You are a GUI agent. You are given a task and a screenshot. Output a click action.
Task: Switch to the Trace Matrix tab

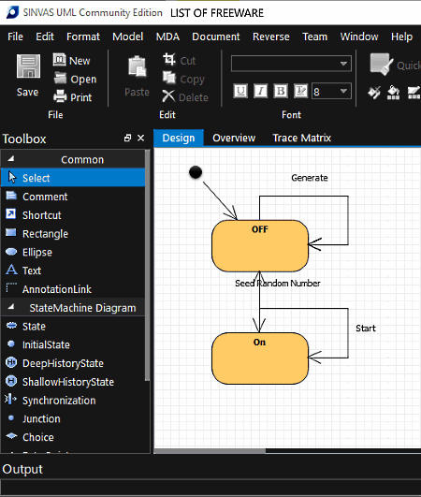coord(301,138)
